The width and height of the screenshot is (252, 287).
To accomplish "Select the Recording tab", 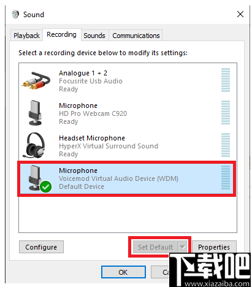I will (61, 34).
